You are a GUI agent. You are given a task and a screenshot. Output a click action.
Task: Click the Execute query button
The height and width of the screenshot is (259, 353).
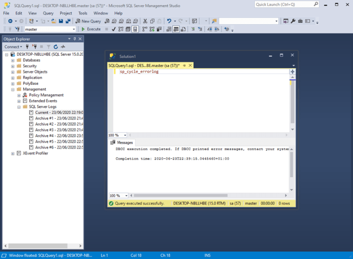[x=91, y=29]
